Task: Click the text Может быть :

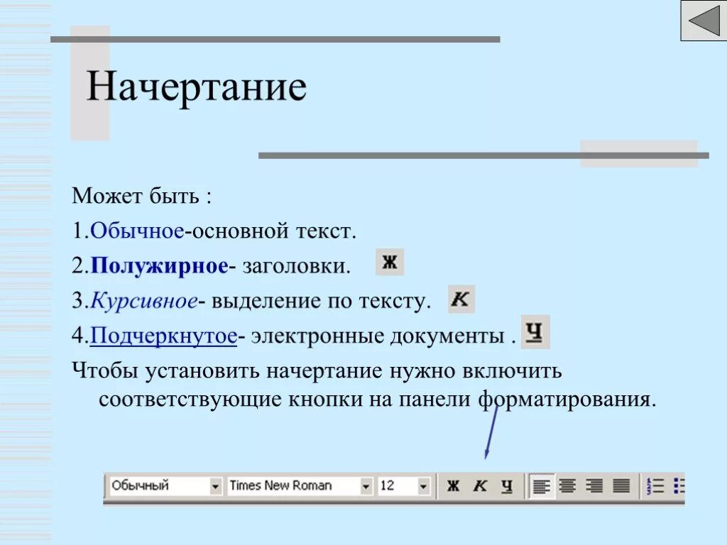Action: point(141,196)
